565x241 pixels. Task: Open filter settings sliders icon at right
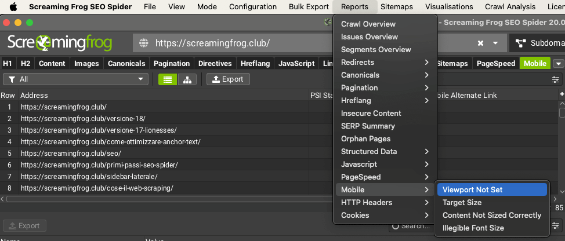tap(556, 79)
